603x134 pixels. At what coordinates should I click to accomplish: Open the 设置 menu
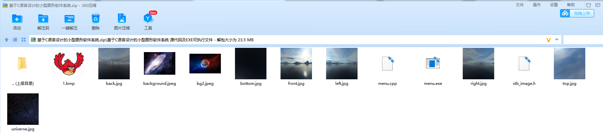point(554,5)
